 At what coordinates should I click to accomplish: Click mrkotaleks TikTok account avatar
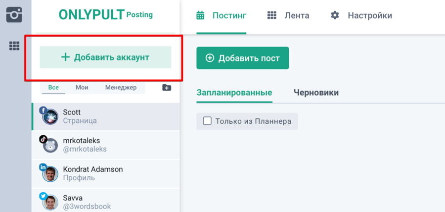[x=50, y=145]
